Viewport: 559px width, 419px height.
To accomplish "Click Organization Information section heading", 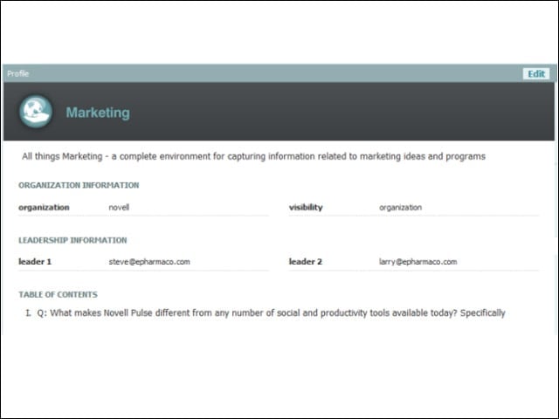I will click(79, 185).
